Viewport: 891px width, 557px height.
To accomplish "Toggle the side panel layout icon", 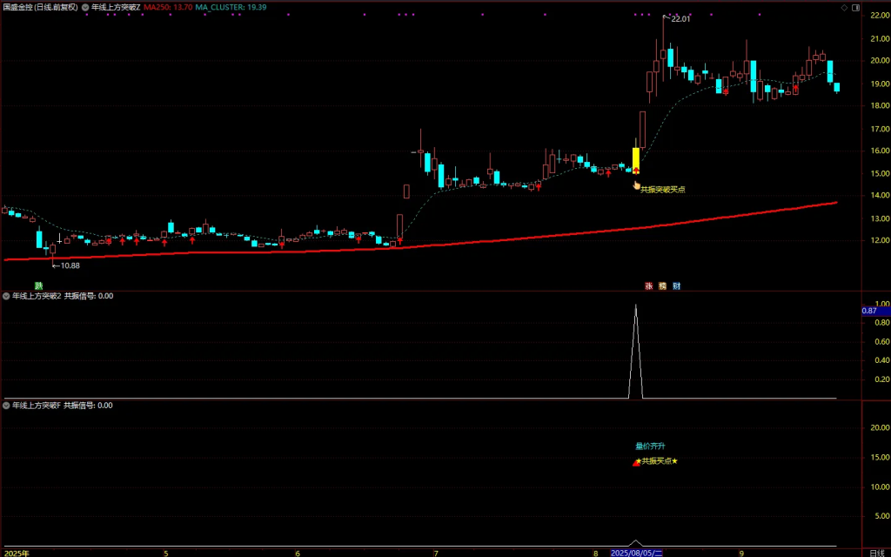I will tap(854, 7).
